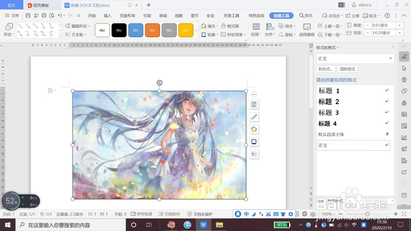This screenshot has height=231, width=411.
Task: Click the shape fill icon beside image
Action: [254, 129]
